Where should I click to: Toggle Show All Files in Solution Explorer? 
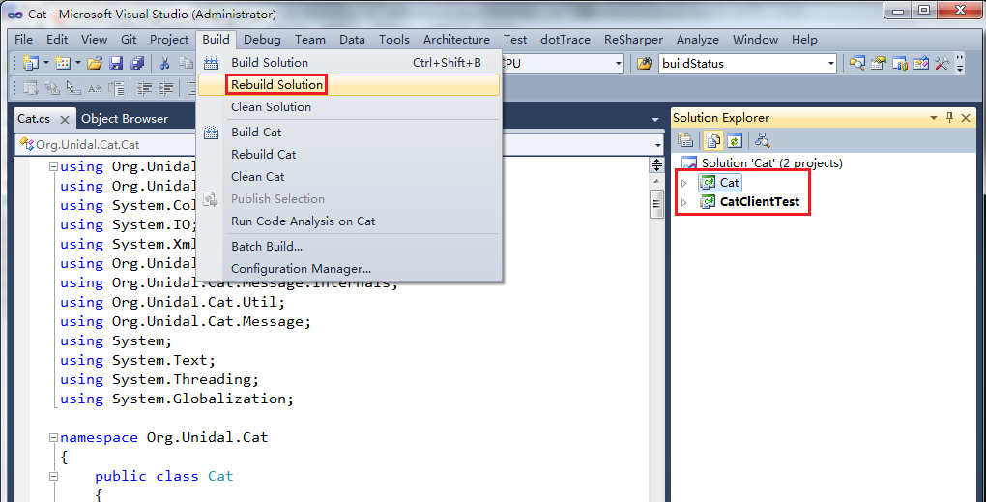click(713, 140)
